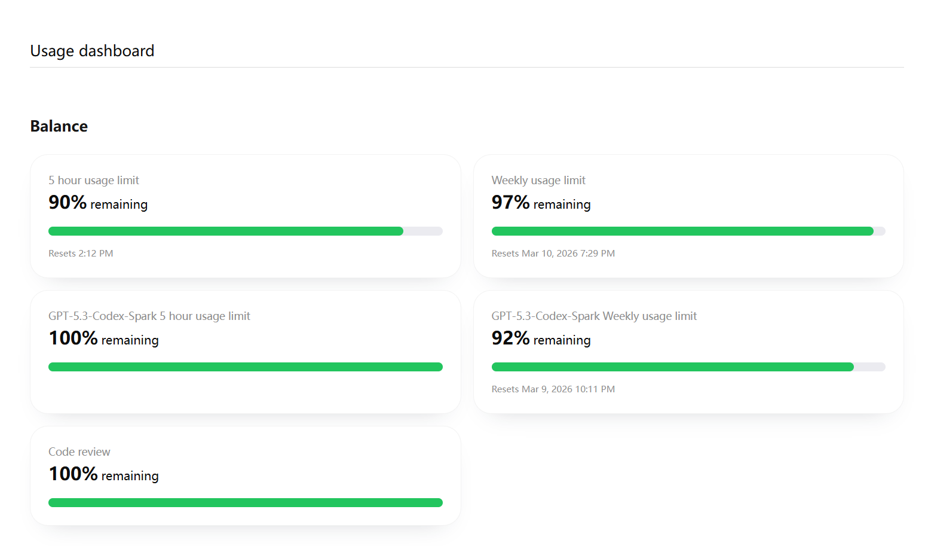Click the 90% remaining value
925x546 pixels.
[x=98, y=203]
